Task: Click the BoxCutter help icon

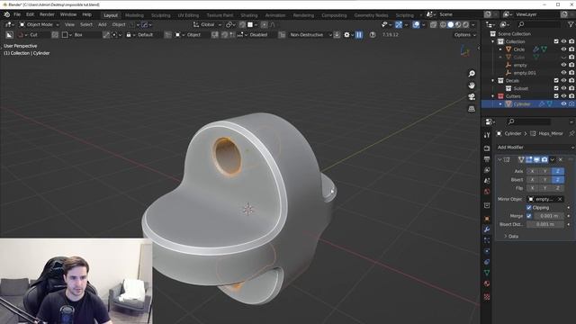Action: [373, 35]
